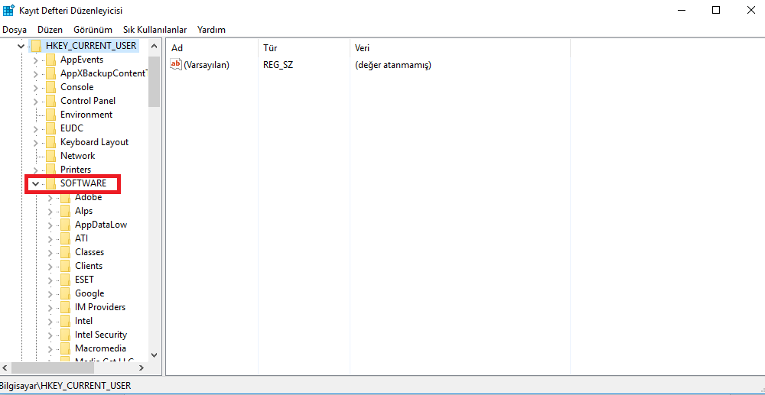Select the Keyboard Layout key
The image size is (765, 395).
(94, 142)
